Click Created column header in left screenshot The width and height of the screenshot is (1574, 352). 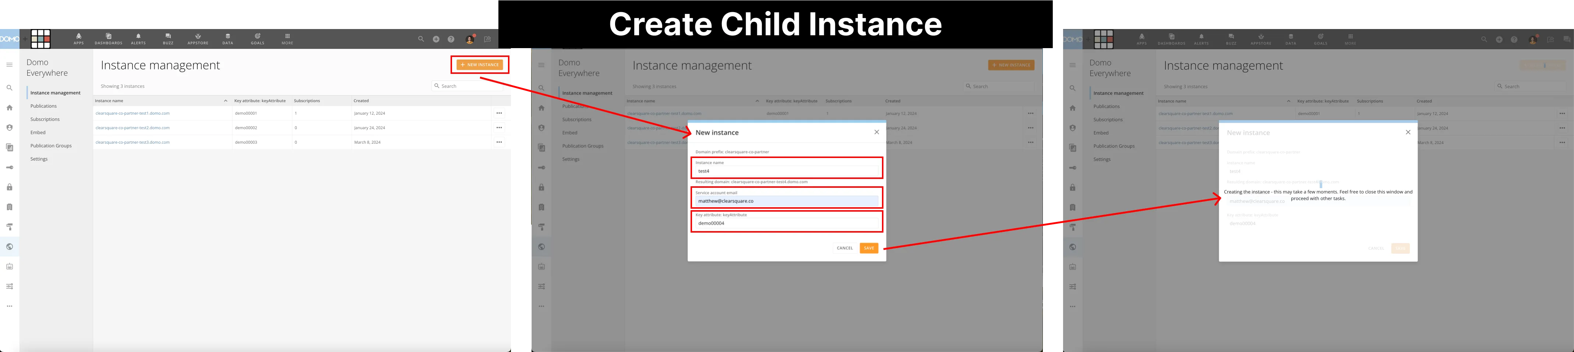coord(361,101)
